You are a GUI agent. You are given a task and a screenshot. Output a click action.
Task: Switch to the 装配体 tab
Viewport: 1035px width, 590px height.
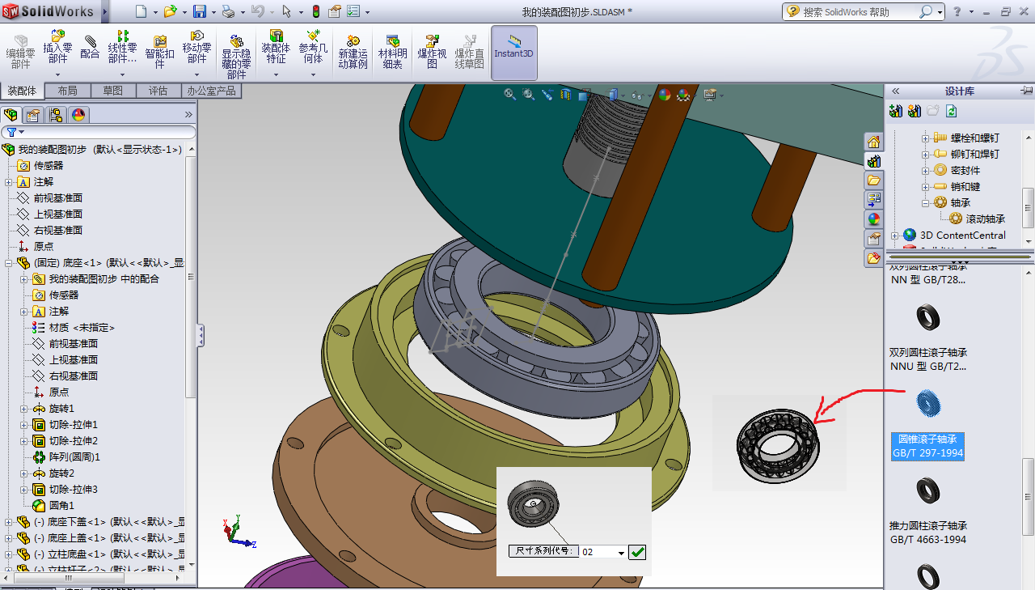pos(23,91)
